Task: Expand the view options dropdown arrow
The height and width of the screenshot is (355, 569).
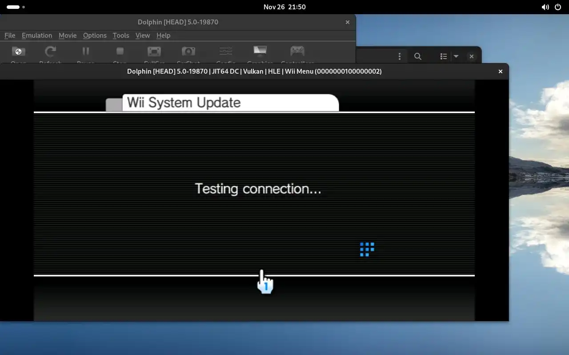Action: click(456, 56)
